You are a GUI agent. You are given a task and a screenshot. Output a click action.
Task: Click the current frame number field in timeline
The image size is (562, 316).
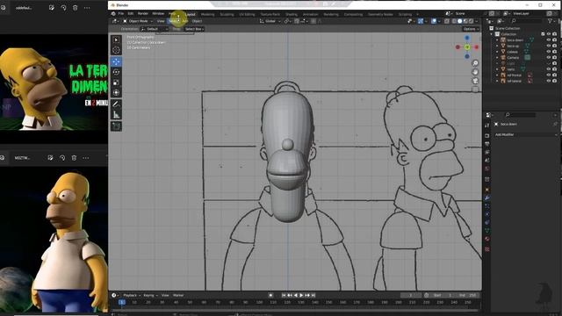[411, 295]
